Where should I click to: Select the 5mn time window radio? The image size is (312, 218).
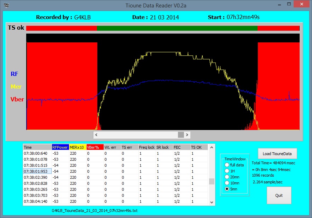231,189
